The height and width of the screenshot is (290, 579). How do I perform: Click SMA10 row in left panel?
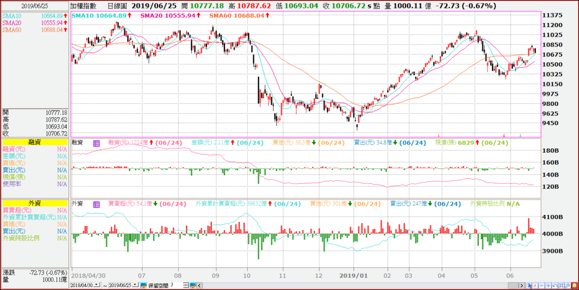[34, 16]
